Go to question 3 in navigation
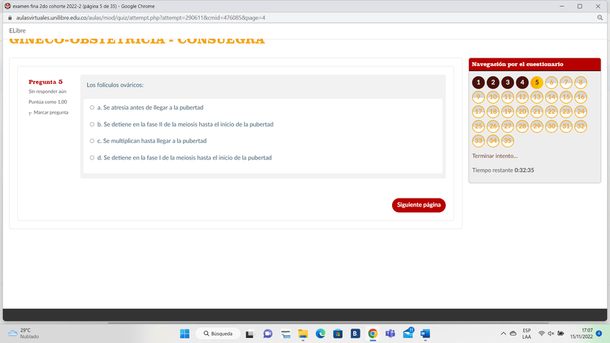This screenshot has width=610, height=343. point(507,83)
